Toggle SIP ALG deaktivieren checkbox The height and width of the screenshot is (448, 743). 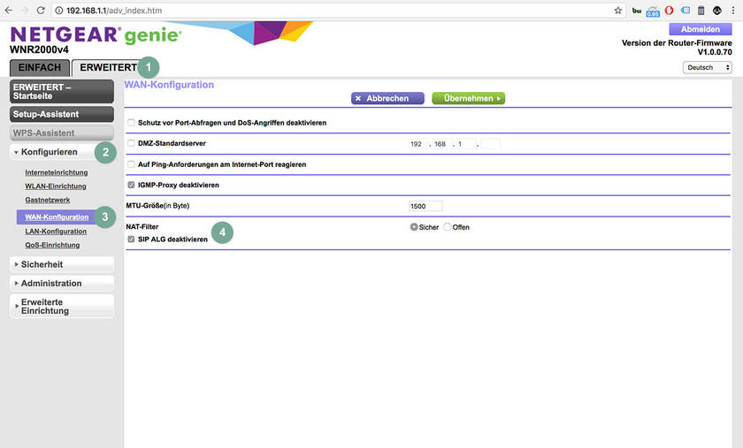coord(131,239)
